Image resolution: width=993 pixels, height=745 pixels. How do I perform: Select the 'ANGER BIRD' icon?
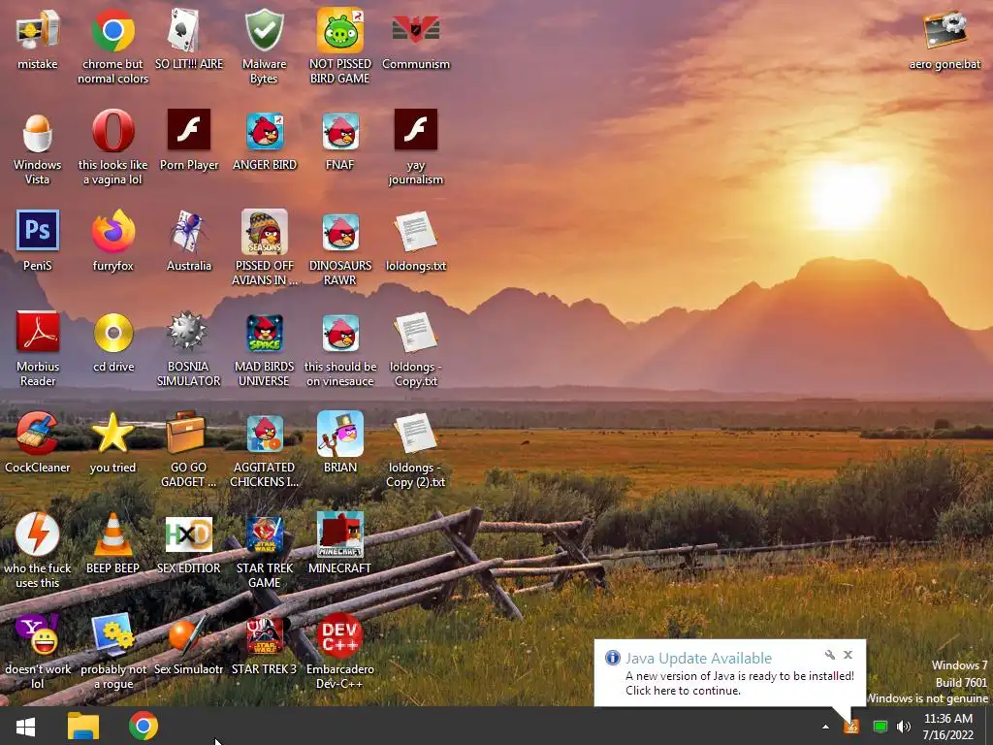(x=264, y=132)
